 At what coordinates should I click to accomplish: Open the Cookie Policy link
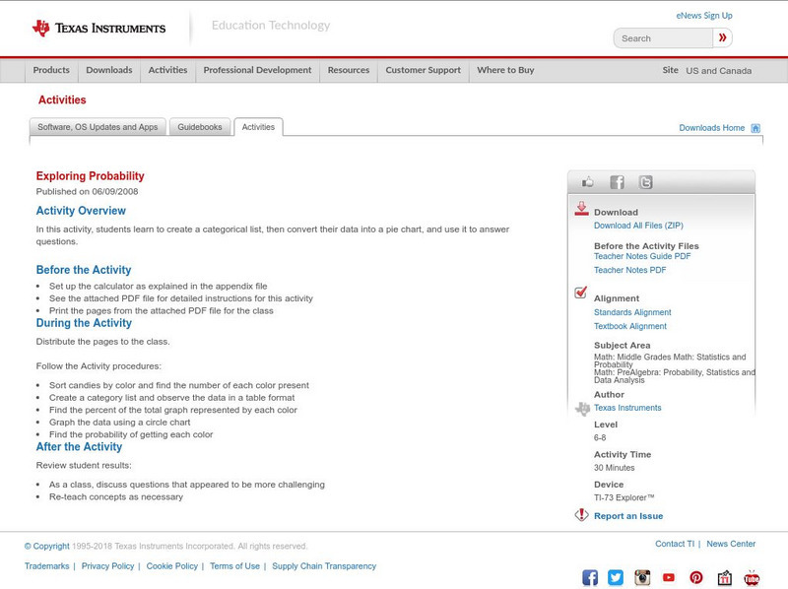(x=171, y=566)
